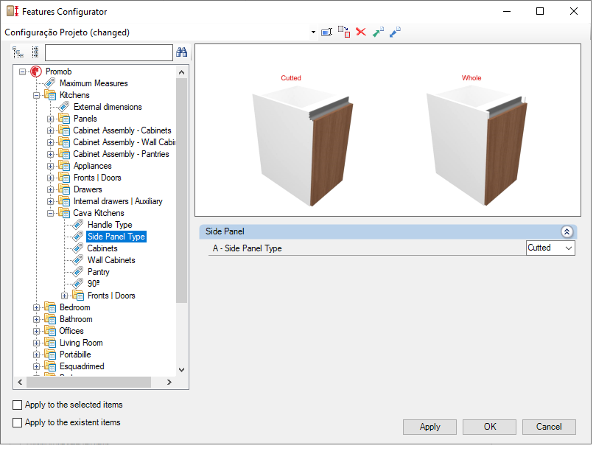The height and width of the screenshot is (454, 596).
Task: Click the Apply button
Action: tap(430, 427)
